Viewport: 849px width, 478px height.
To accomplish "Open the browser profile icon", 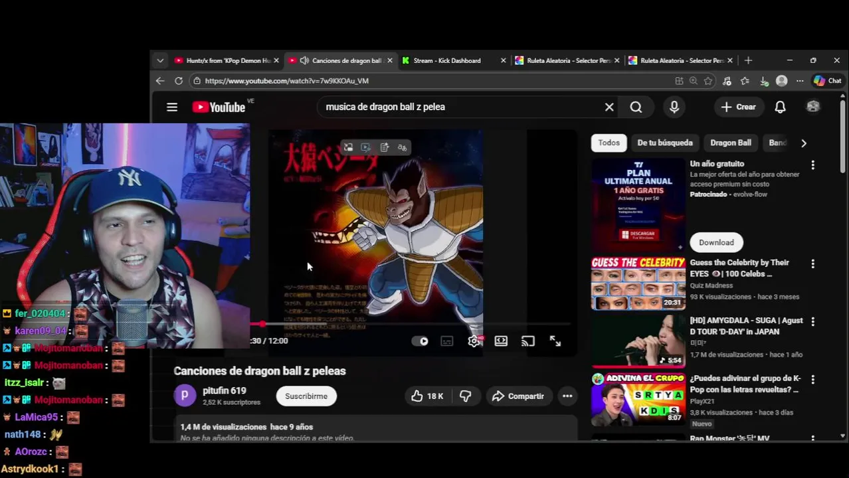I will (x=782, y=81).
